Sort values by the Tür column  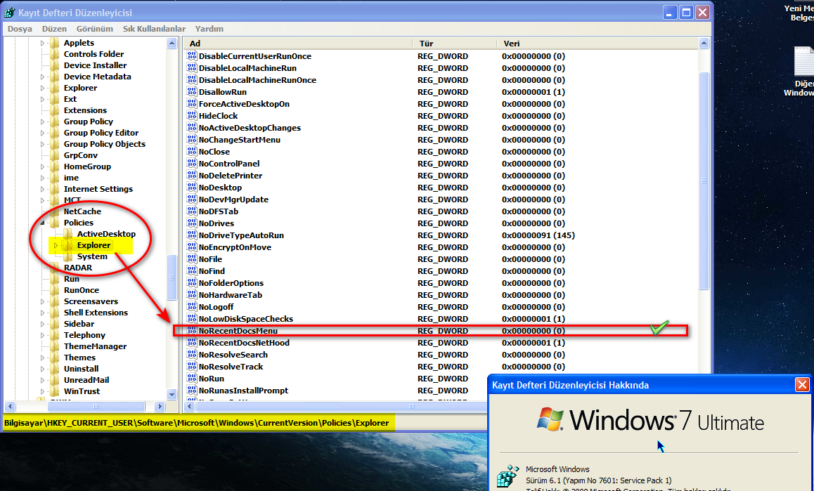tap(455, 44)
